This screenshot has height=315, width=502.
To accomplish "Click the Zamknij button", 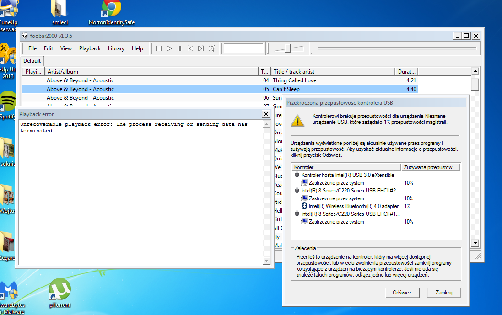I will pos(444,293).
